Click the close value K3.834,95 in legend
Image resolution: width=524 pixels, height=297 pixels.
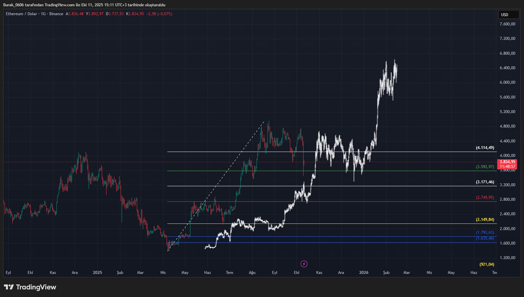(x=135, y=14)
